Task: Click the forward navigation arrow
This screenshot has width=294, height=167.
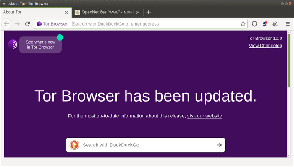Action: pos(17,24)
